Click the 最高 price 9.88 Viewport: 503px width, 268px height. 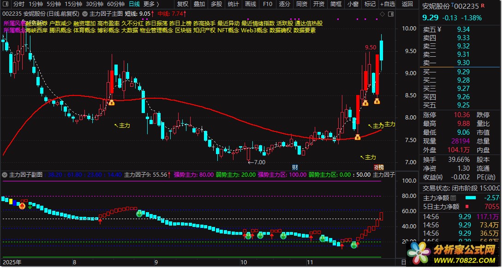pyautogui.click(x=463, y=124)
